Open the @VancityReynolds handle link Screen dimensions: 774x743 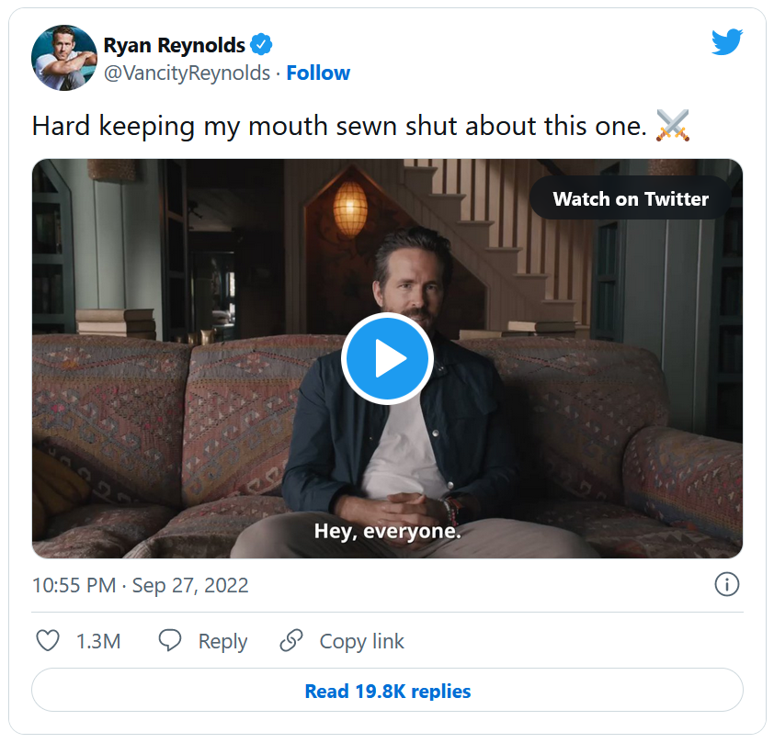point(187,73)
